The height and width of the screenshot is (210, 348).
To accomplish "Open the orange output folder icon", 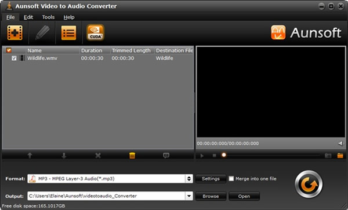I will point(340,156).
